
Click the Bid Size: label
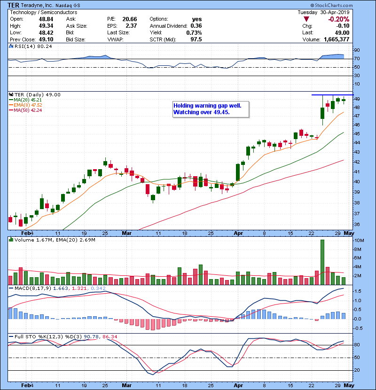coord(76,39)
